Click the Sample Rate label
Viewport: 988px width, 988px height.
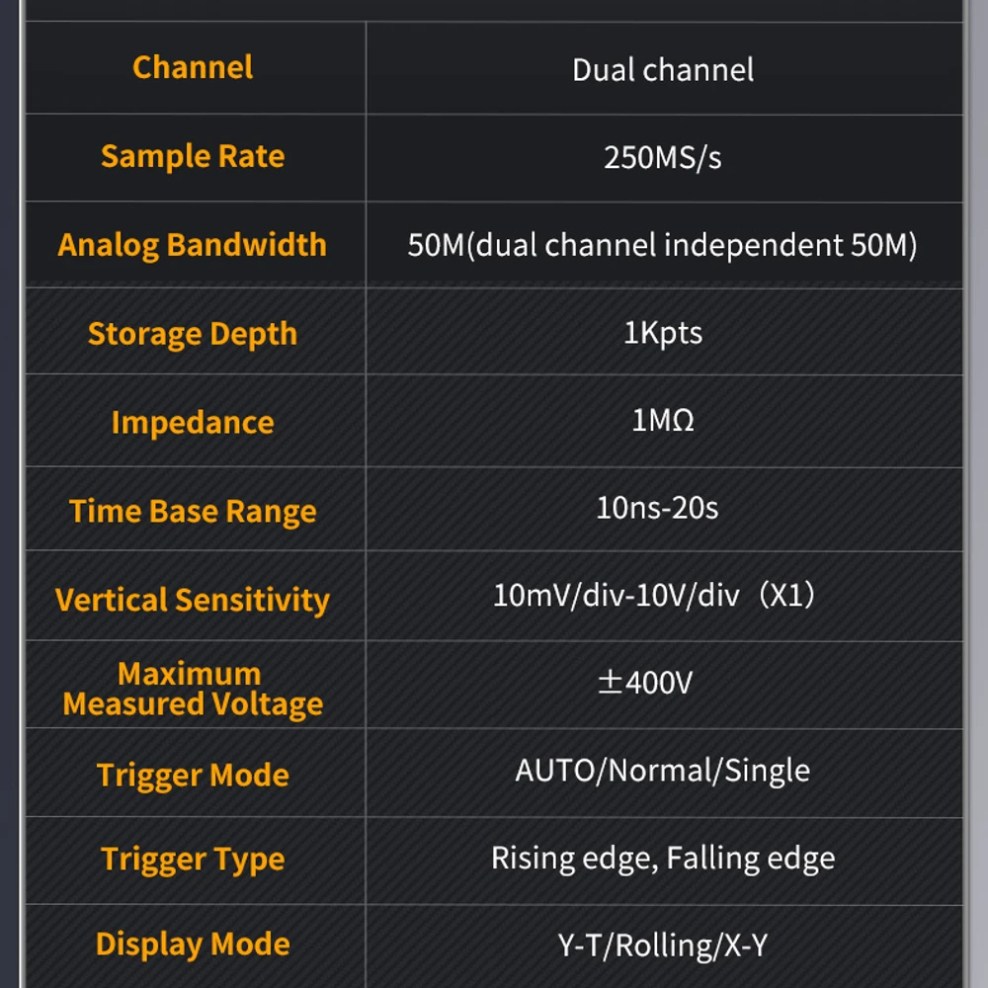click(193, 156)
